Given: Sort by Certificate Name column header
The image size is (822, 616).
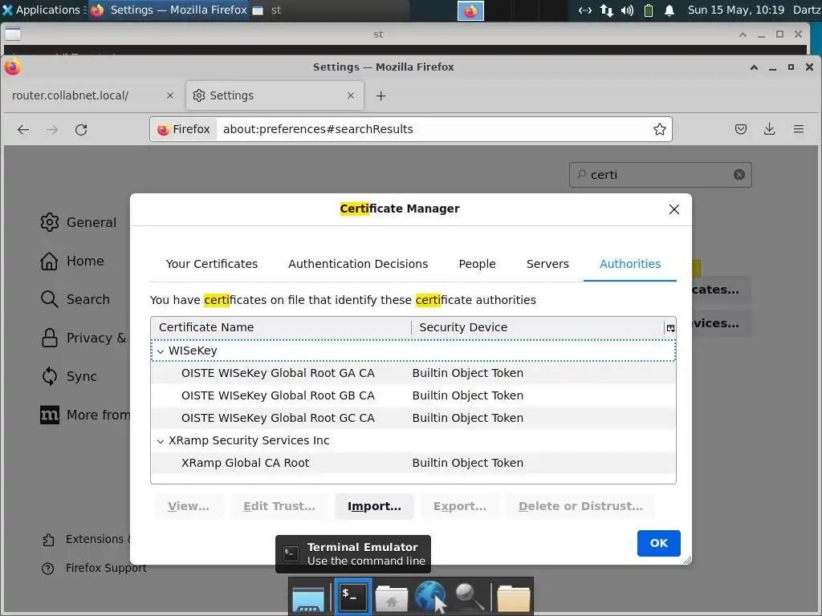Looking at the screenshot, I should click(281, 327).
